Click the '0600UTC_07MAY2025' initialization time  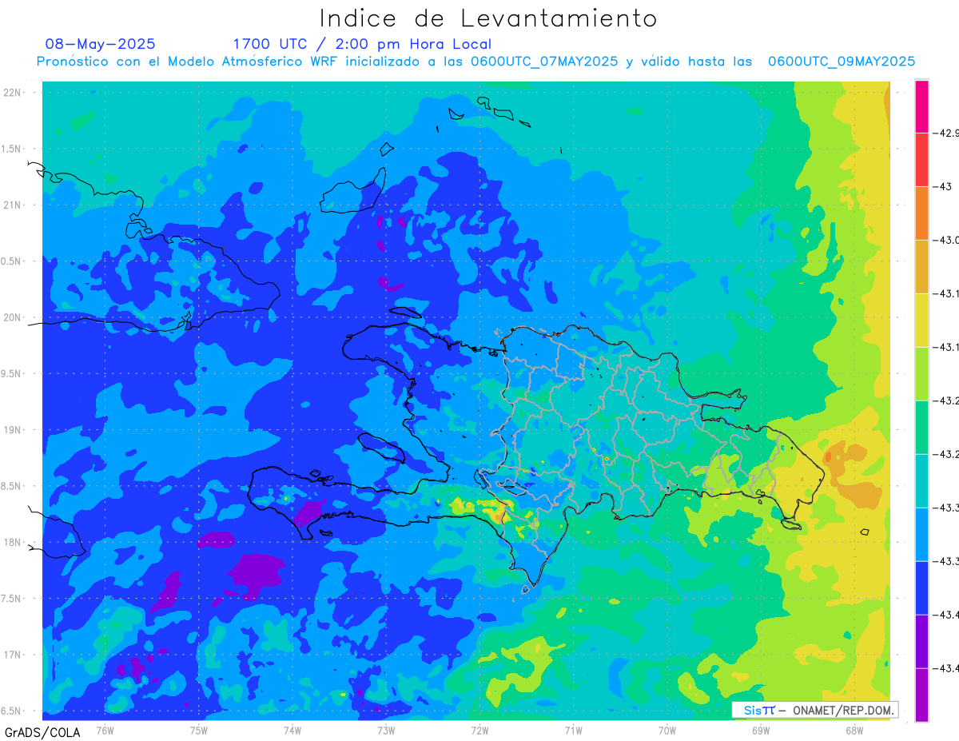pos(544,62)
